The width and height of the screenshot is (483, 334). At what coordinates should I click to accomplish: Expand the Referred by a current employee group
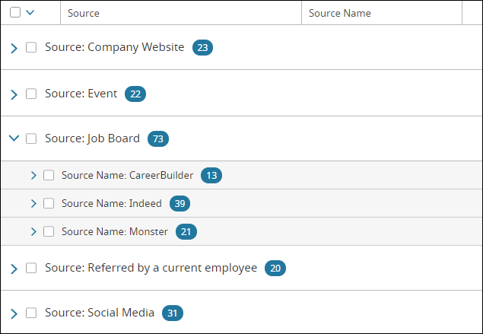pos(14,269)
